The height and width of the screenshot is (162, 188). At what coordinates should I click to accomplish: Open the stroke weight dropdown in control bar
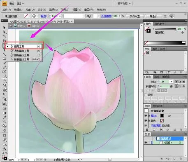tap(60, 16)
